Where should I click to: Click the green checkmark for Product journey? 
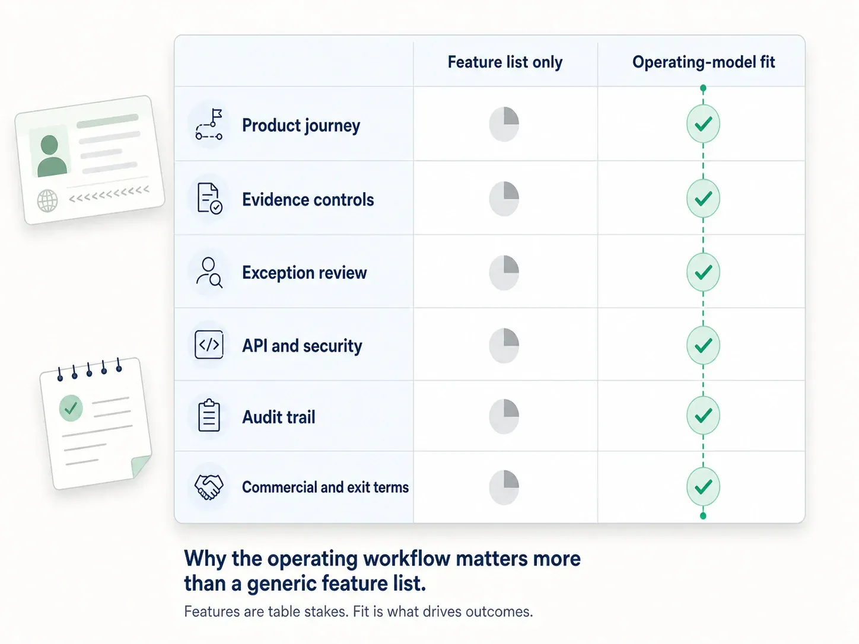[703, 124]
